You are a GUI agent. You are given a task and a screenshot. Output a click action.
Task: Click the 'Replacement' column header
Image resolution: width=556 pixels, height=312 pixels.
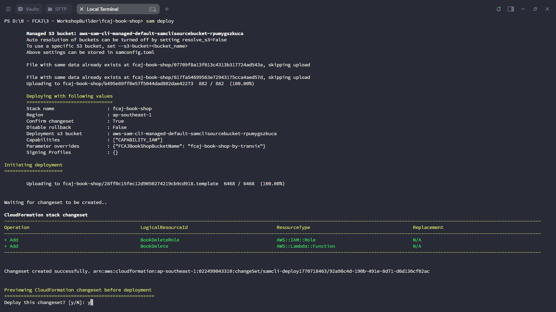click(x=428, y=228)
